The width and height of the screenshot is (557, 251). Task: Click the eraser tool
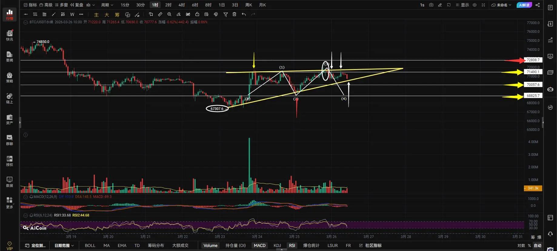179,14
